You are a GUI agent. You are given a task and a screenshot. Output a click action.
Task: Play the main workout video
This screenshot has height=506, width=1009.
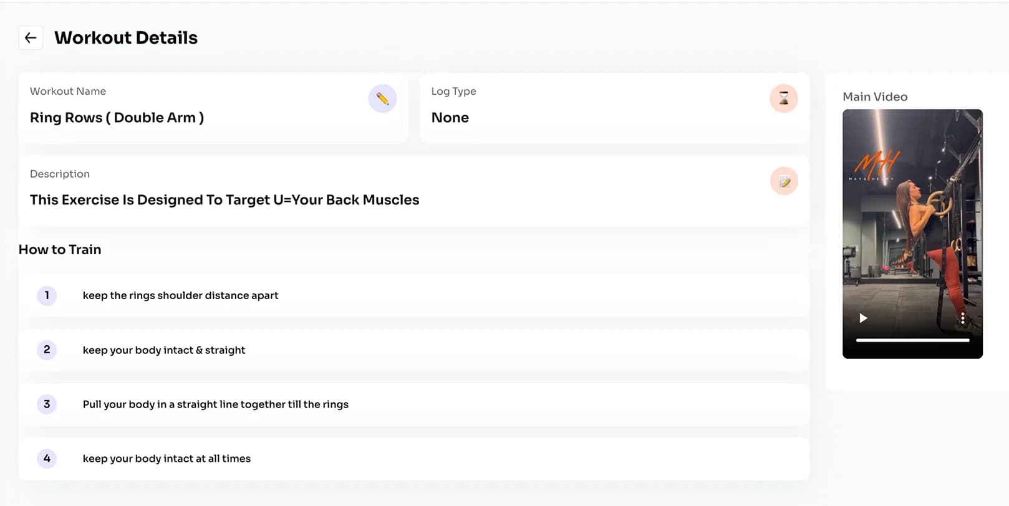click(863, 318)
